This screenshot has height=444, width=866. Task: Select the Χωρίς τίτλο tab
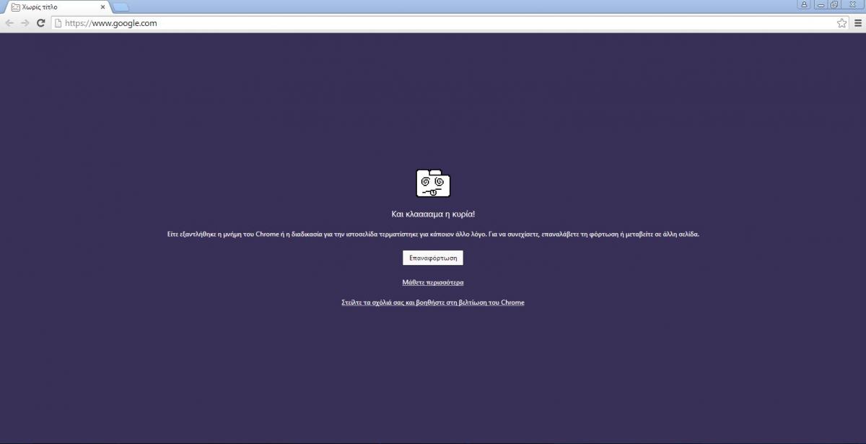point(58,7)
